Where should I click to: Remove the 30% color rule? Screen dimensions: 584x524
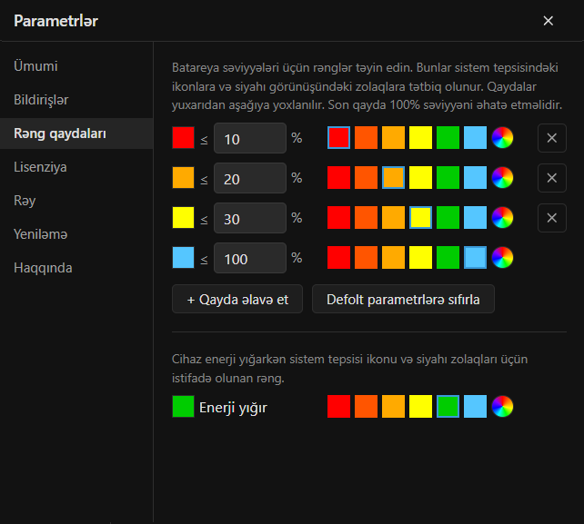click(x=552, y=218)
